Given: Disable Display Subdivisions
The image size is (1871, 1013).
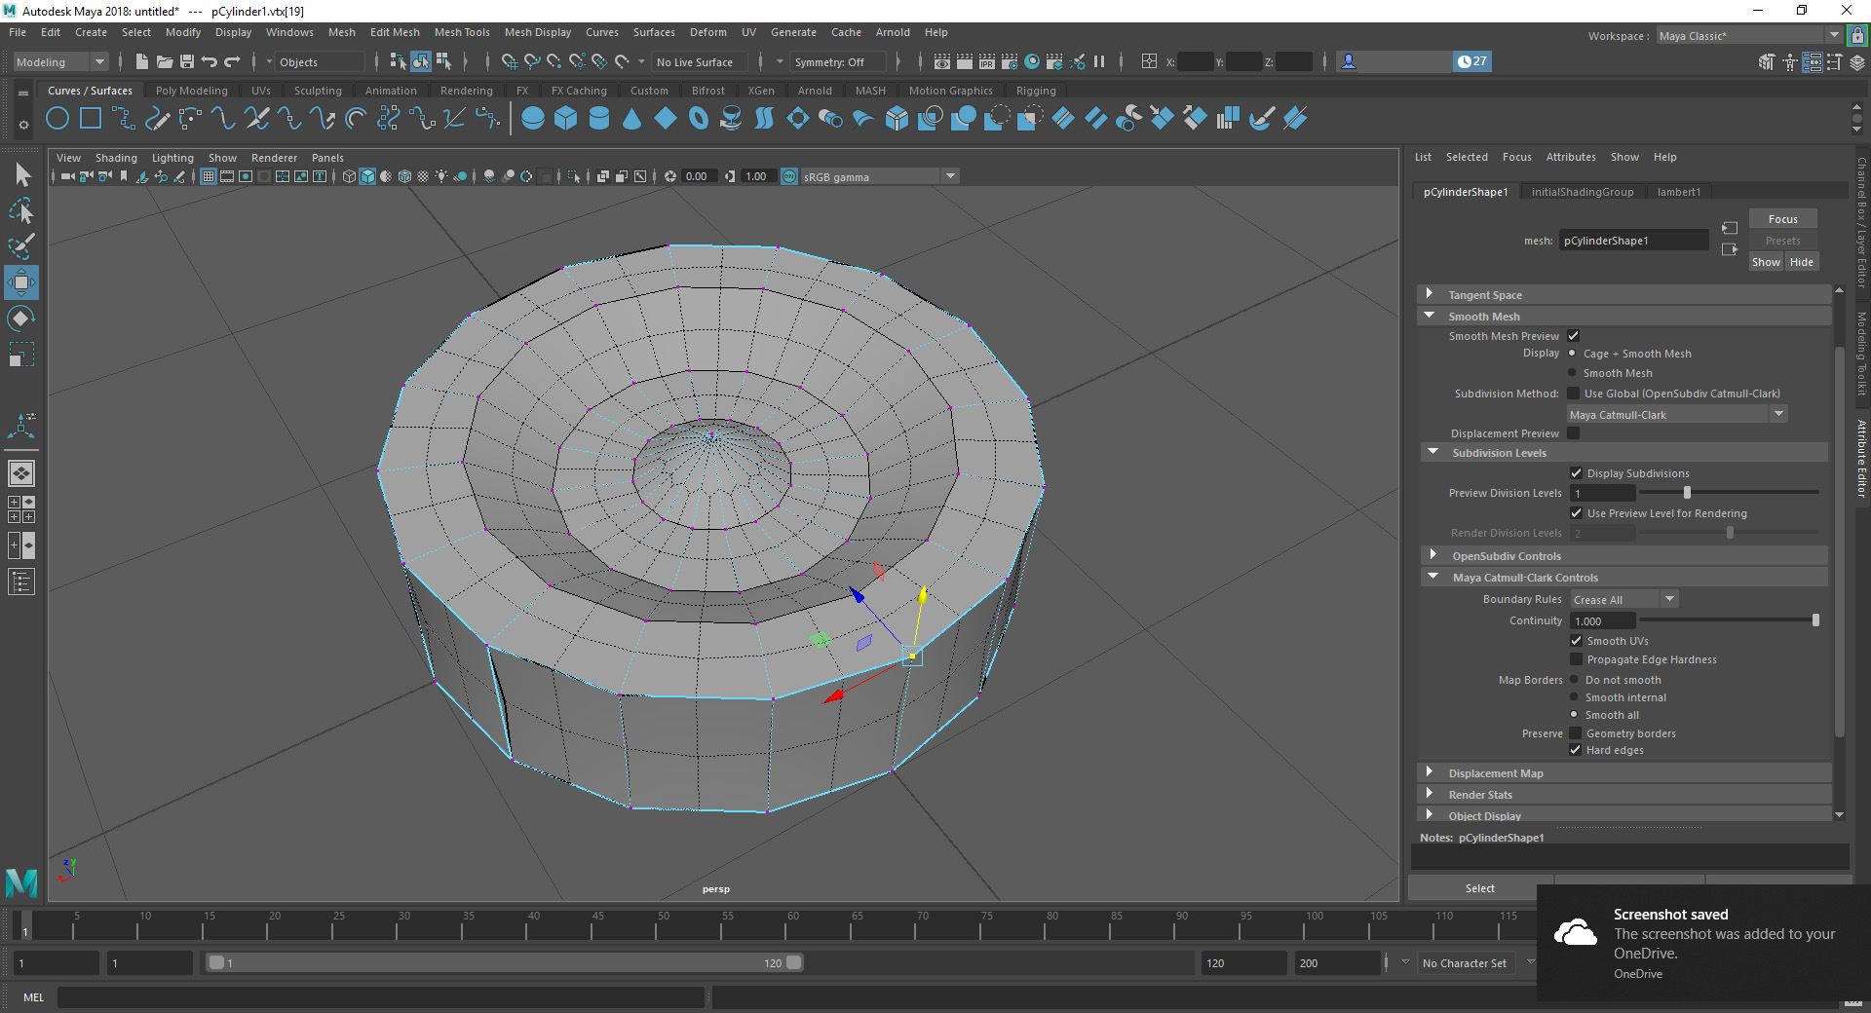Looking at the screenshot, I should (x=1576, y=472).
